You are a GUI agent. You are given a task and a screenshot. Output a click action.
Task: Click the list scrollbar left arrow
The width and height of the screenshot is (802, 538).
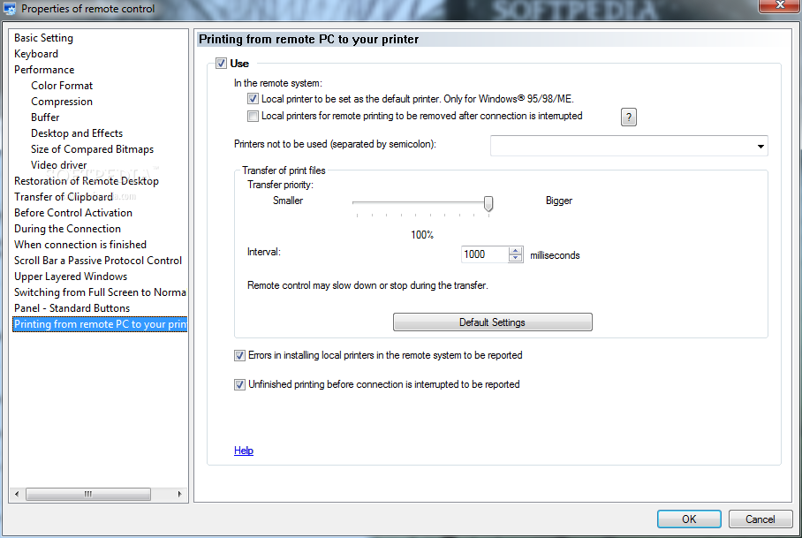coord(17,494)
